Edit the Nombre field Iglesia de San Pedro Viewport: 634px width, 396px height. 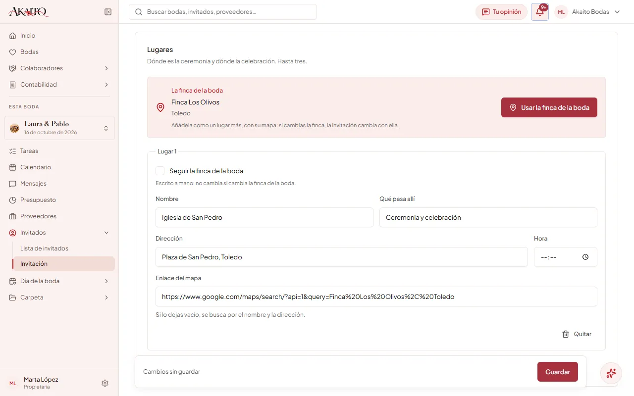[264, 217]
